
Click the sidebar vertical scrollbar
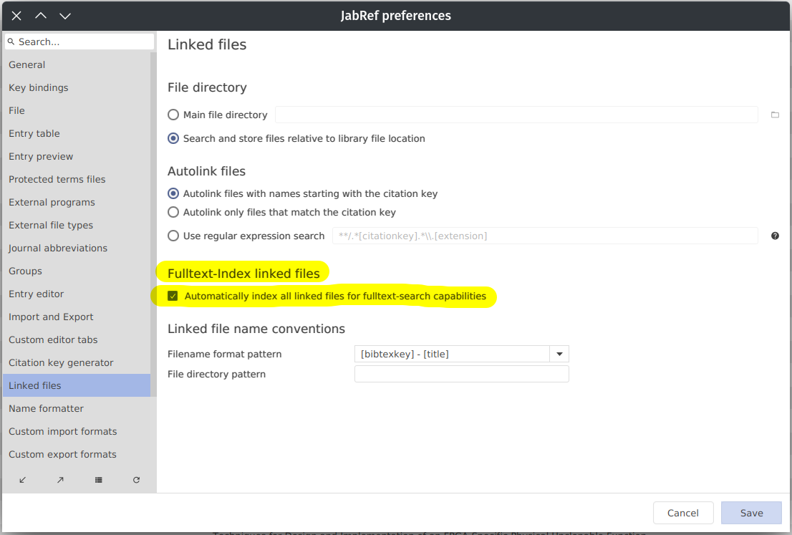[x=153, y=224]
